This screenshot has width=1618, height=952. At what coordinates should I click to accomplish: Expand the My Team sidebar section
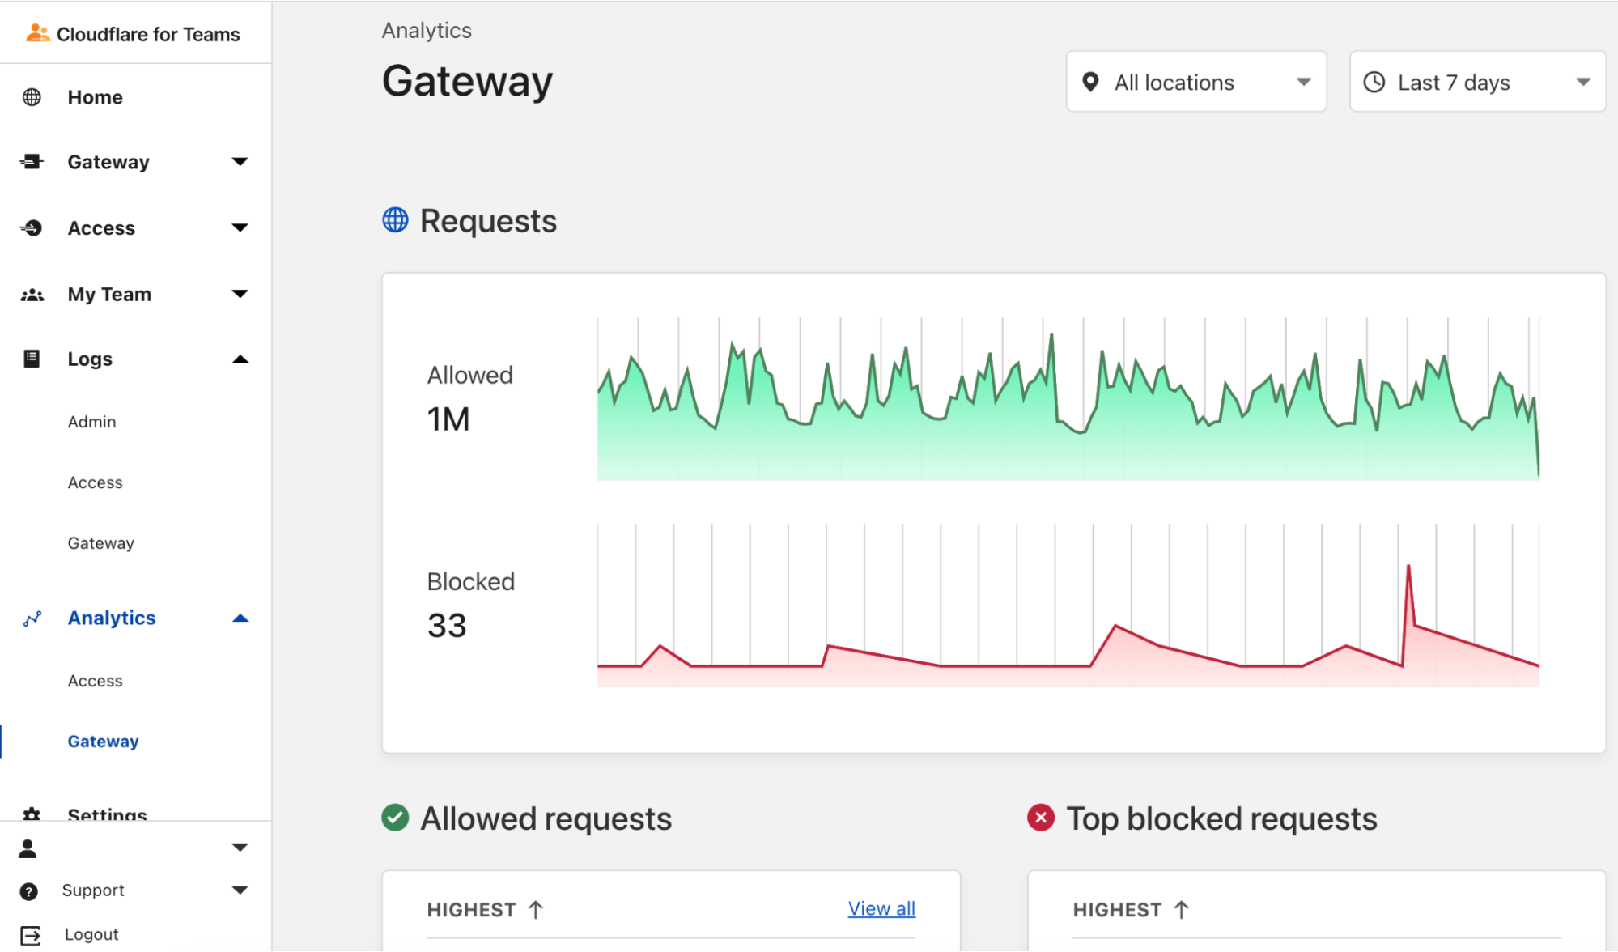[x=240, y=294]
